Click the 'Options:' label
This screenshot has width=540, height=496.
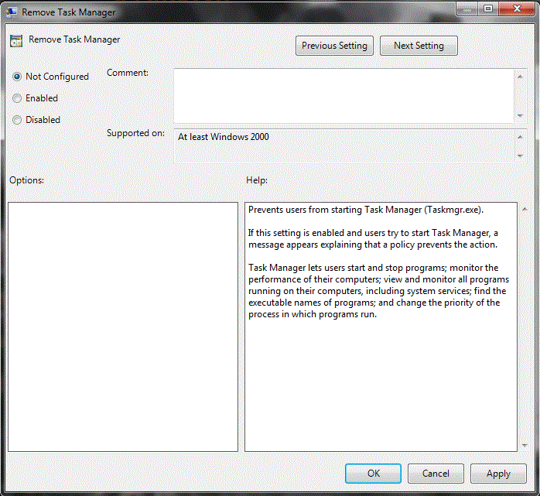point(26,180)
